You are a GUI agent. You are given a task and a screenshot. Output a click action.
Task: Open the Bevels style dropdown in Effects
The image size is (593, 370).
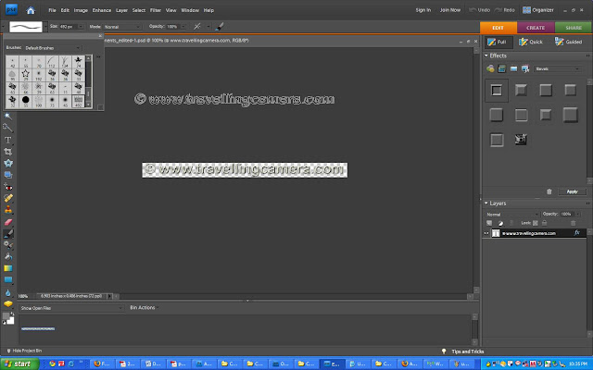coord(558,69)
